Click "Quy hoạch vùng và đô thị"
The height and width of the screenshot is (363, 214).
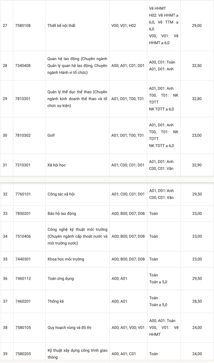click(x=69, y=327)
